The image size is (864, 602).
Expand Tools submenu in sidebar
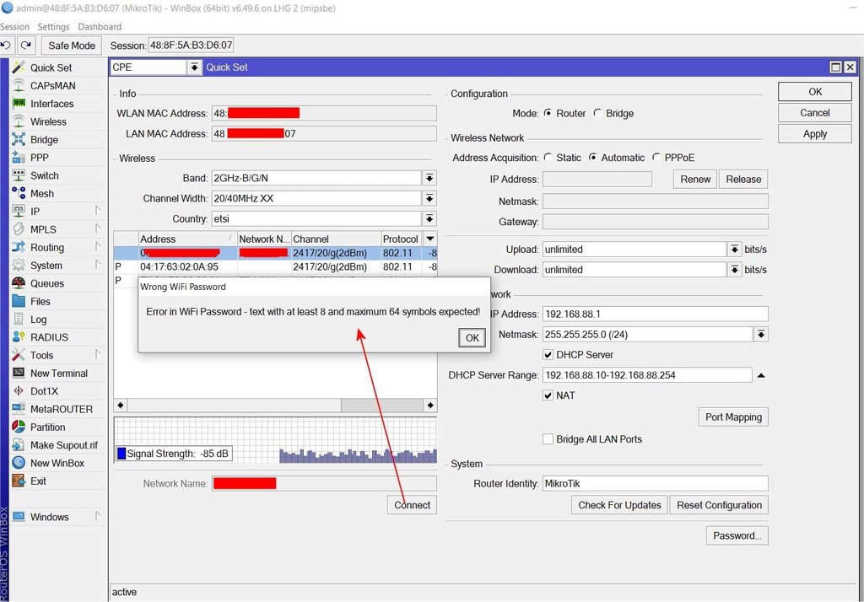pyautogui.click(x=98, y=354)
